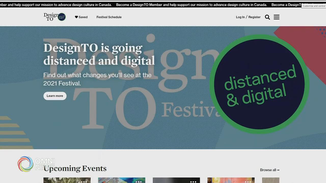
Task: Go to the Festival Schedule page
Action: pos(109,17)
